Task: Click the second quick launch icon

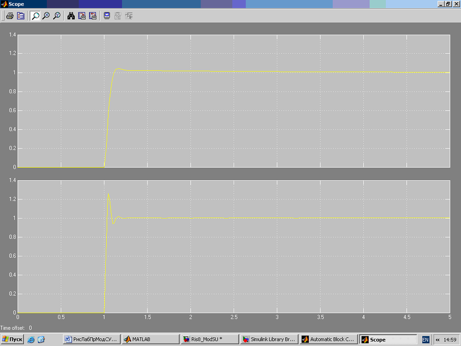Action: 42,339
